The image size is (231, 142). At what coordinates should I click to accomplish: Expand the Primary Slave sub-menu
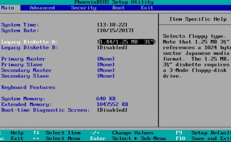pos(22,65)
